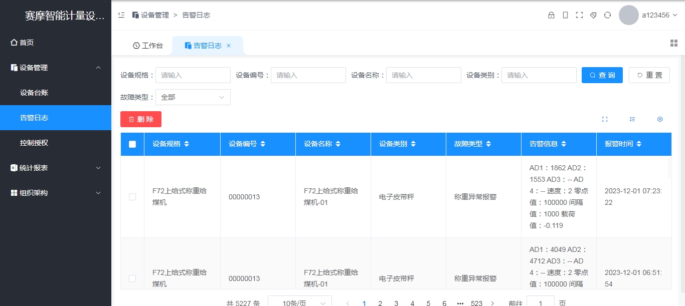The width and height of the screenshot is (685, 306).
Task: Open the mobile preview icon in the header
Action: click(565, 15)
